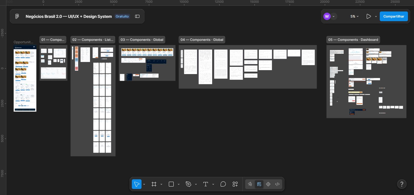Expand the avatar dropdown chevron
The height and width of the screenshot is (195, 414).
click(334, 16)
